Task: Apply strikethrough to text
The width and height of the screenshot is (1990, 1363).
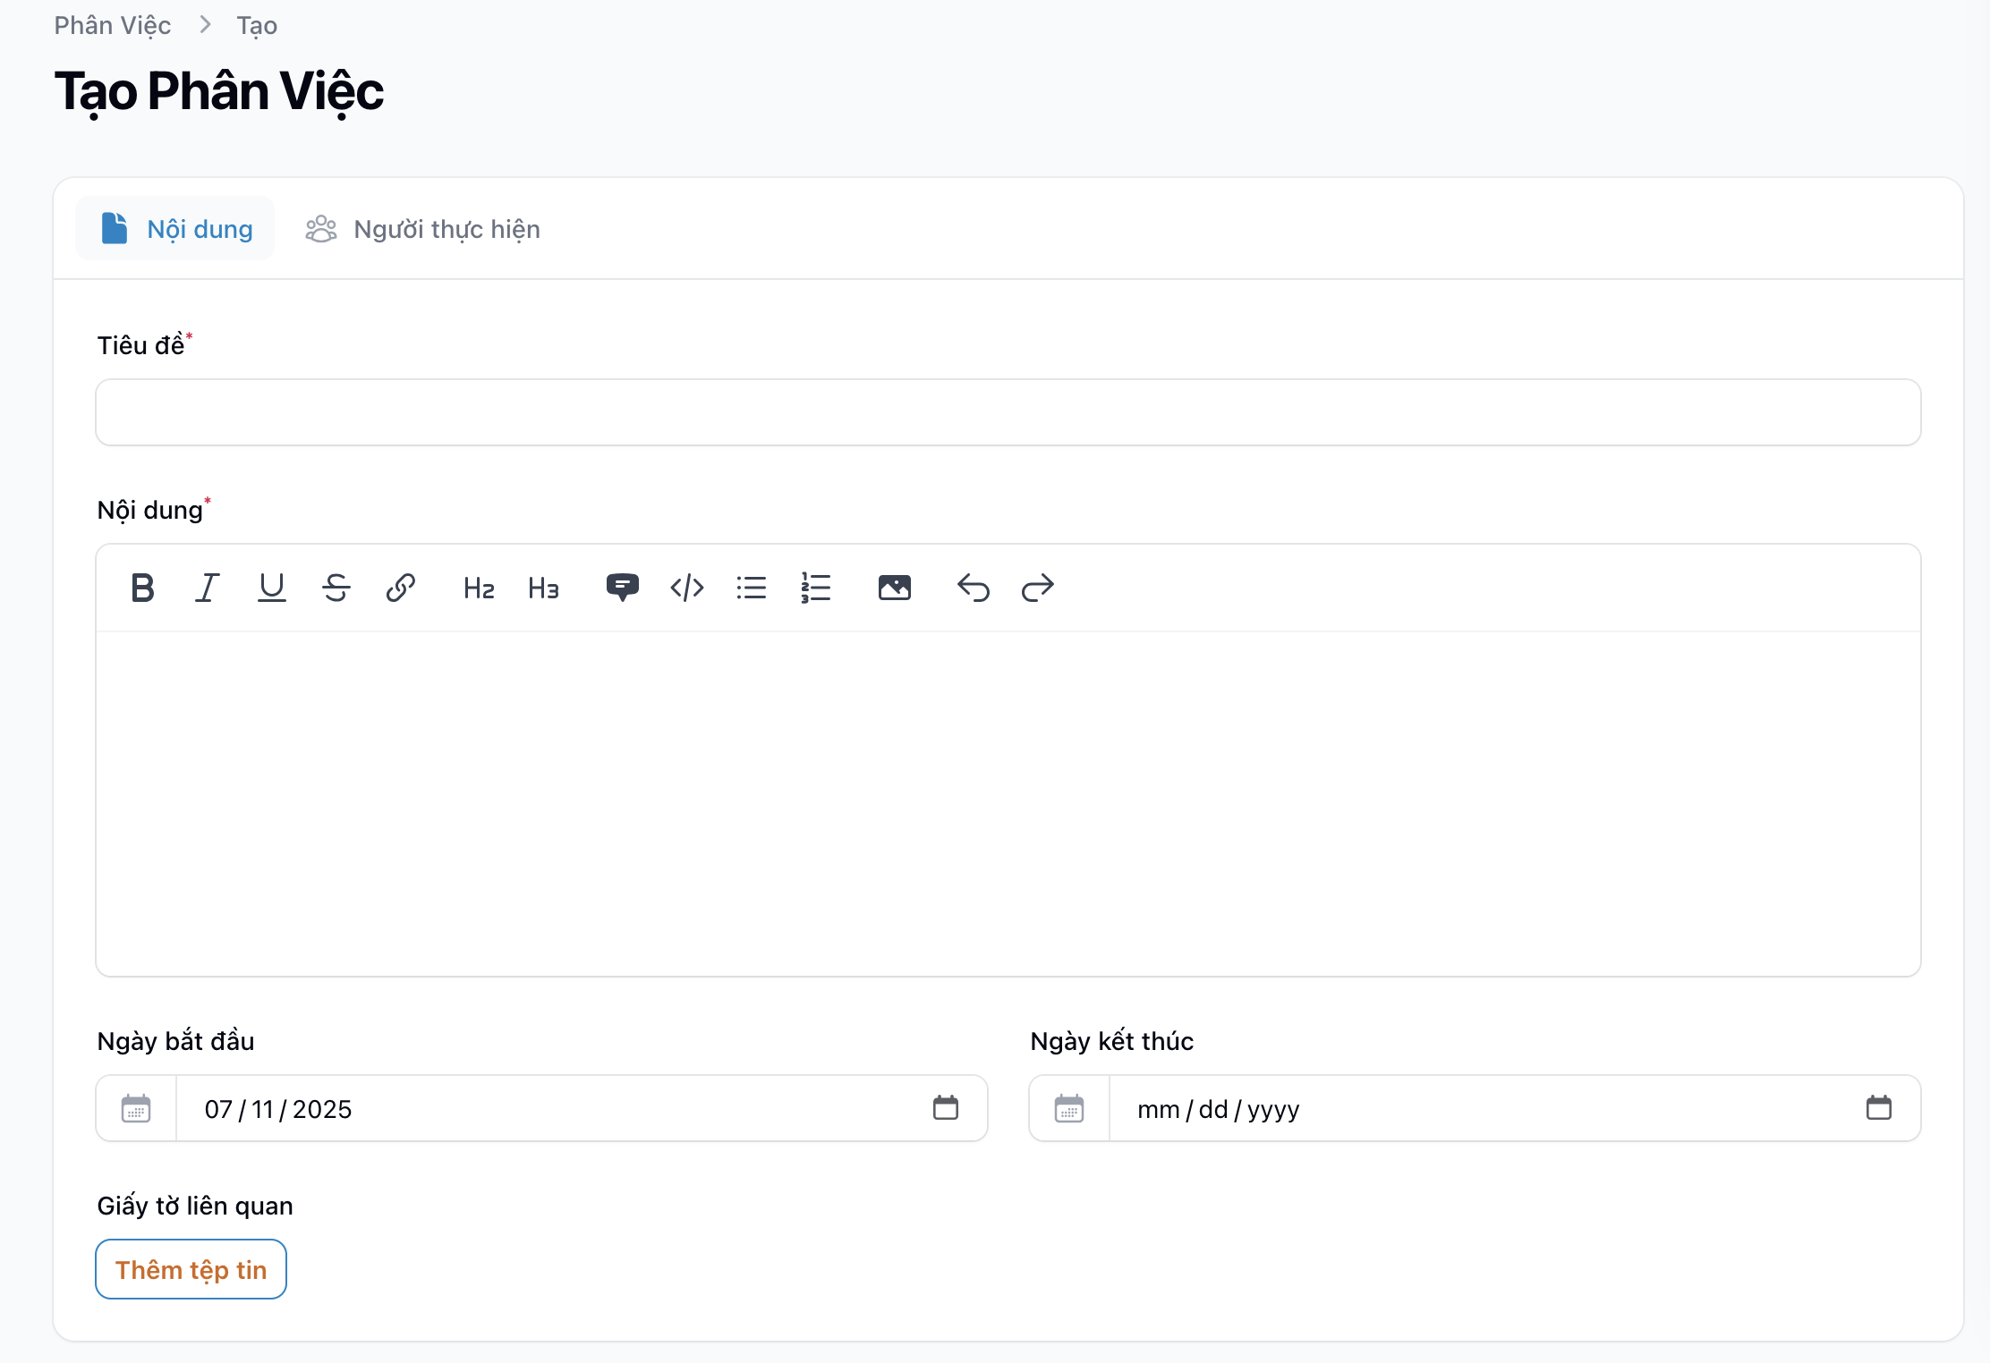Action: point(336,588)
